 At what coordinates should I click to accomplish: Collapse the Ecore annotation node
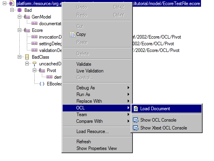[20, 30]
